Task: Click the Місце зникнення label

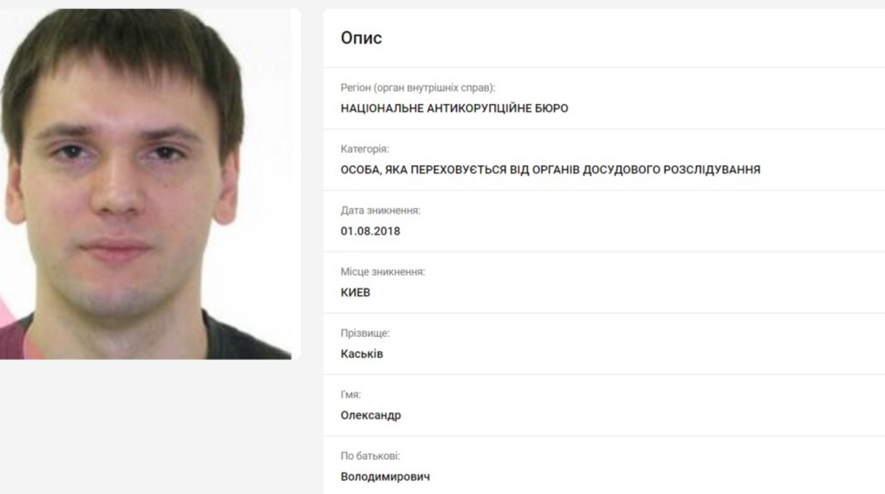Action: [383, 271]
